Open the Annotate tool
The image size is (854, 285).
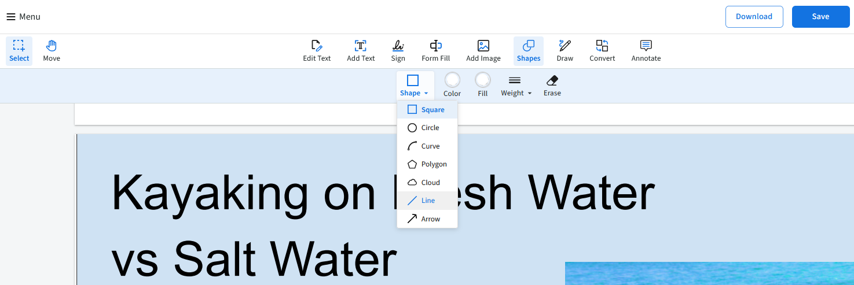646,51
